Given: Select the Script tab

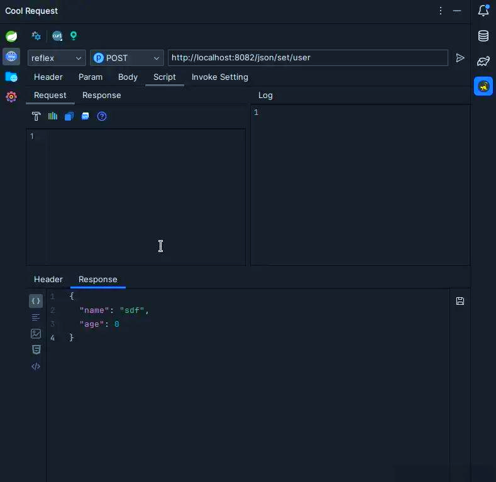Looking at the screenshot, I should point(165,77).
